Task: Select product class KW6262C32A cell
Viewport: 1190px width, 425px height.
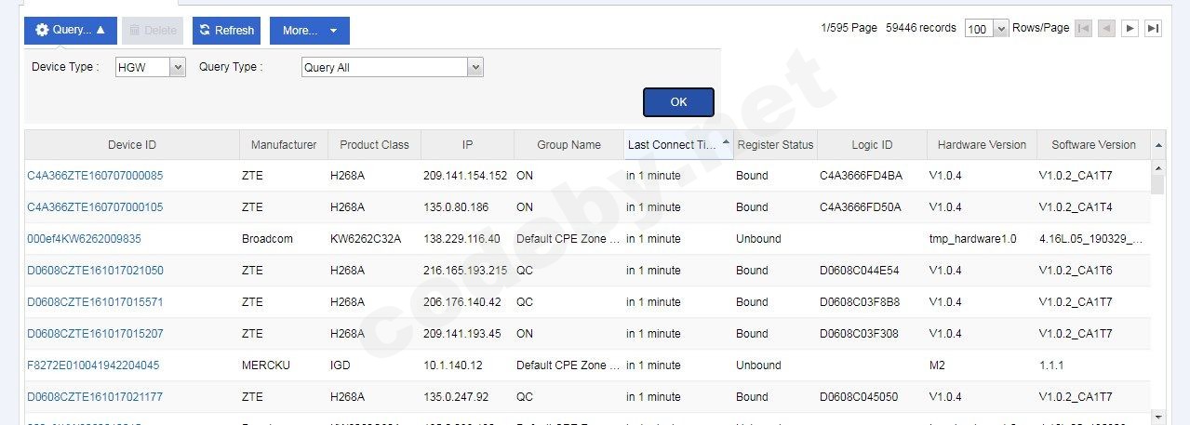Action: (366, 239)
